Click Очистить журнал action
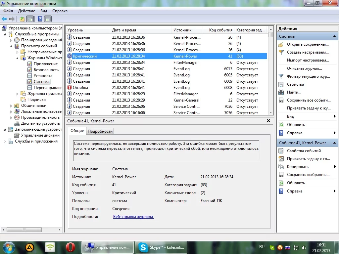Image resolution: width=339 pixels, height=254 pixels. [x=305, y=68]
